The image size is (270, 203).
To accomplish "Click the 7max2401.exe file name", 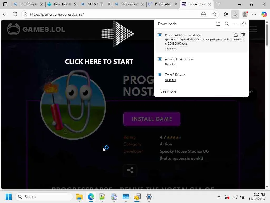I will [175, 75].
